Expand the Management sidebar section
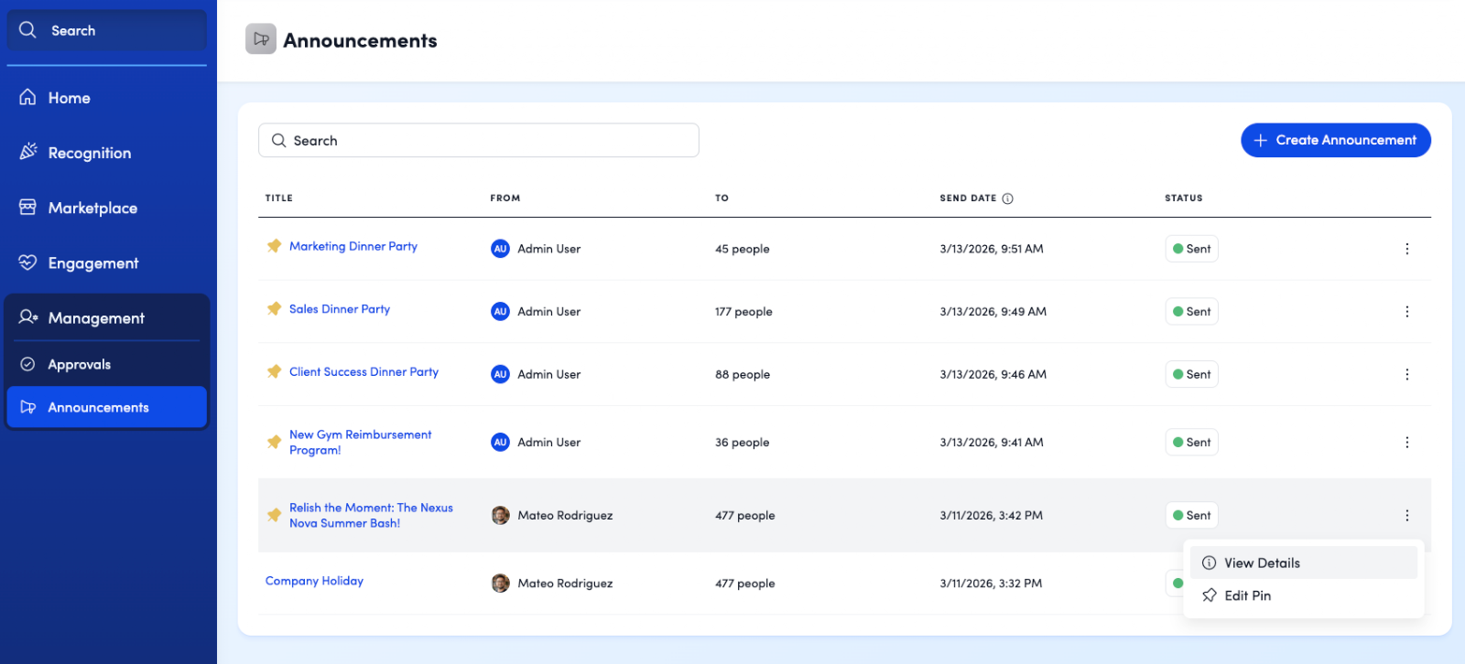Image resolution: width=1465 pixels, height=664 pixels. click(x=96, y=318)
